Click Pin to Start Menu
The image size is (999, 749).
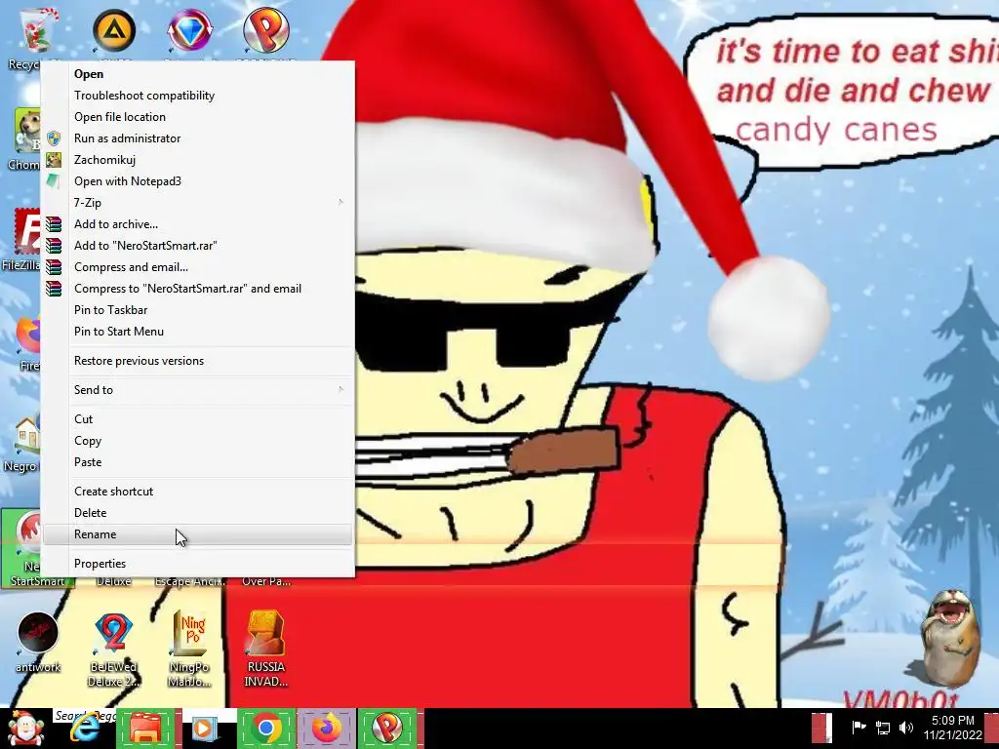coord(197,332)
